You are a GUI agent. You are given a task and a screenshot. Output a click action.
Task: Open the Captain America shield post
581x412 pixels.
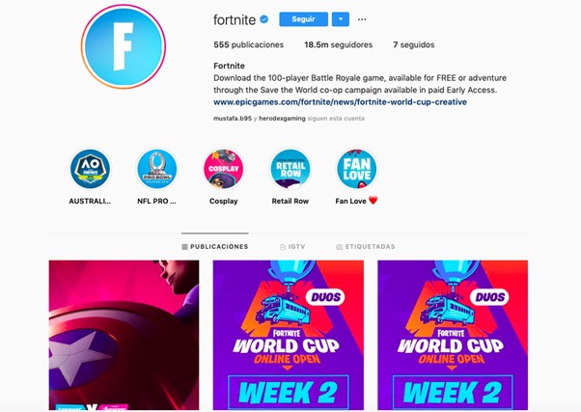point(124,335)
